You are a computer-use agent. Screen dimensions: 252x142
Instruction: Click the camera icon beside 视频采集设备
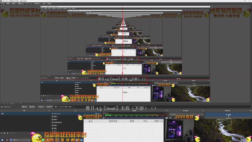click(53, 122)
